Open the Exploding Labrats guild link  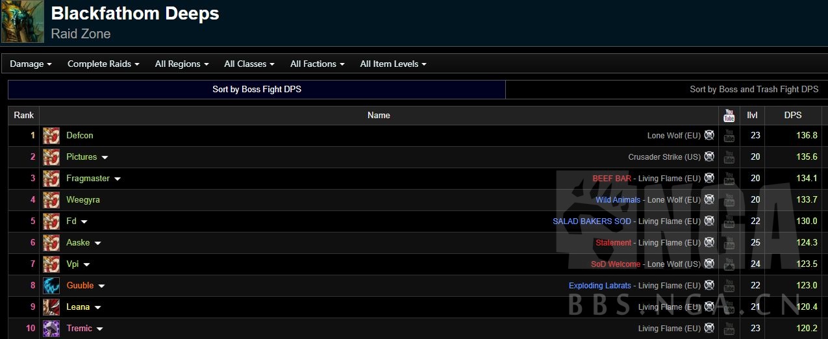(x=600, y=286)
